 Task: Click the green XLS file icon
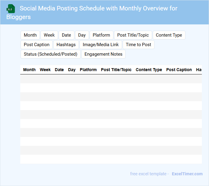coord(11,9)
